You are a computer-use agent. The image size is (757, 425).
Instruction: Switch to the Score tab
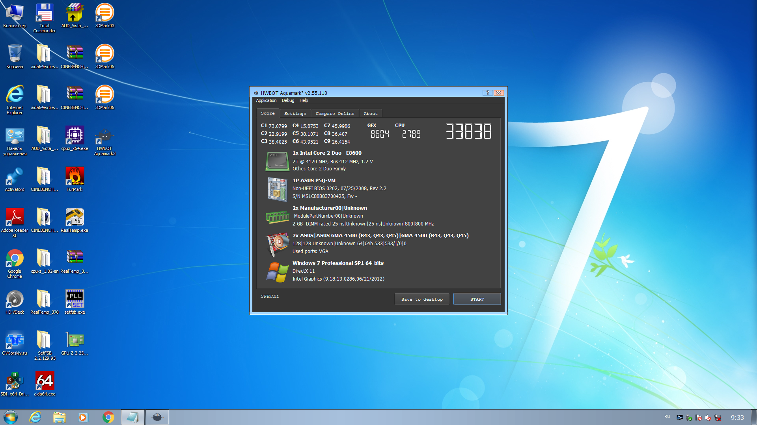click(268, 113)
